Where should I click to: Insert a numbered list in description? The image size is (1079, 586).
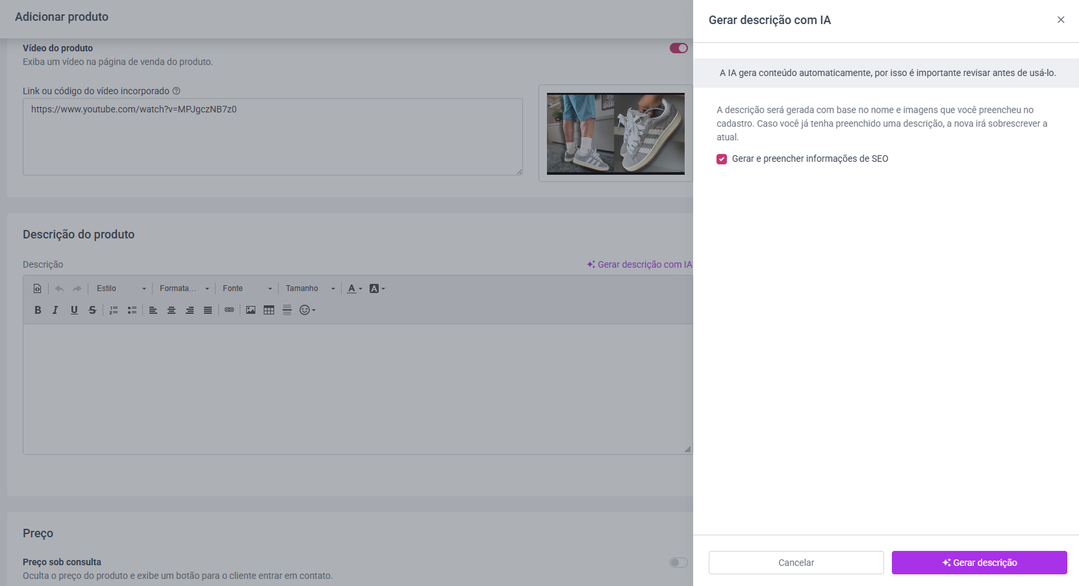coord(114,310)
